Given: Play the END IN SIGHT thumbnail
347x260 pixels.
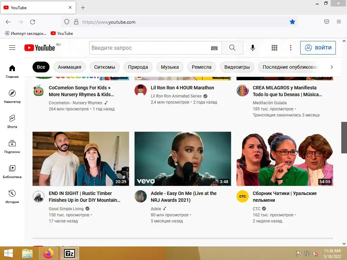Looking at the screenshot, I should click(81, 159).
